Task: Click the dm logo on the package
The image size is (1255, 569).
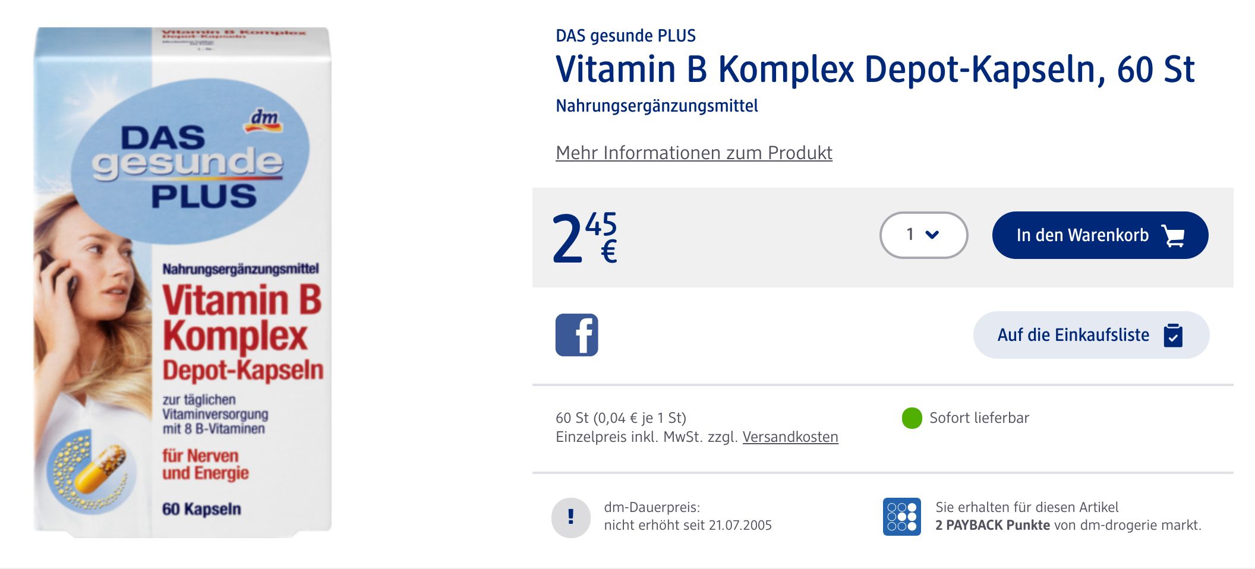Action: tap(264, 120)
